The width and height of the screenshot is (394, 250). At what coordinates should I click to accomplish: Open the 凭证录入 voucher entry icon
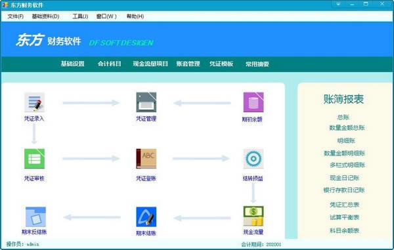click(34, 102)
